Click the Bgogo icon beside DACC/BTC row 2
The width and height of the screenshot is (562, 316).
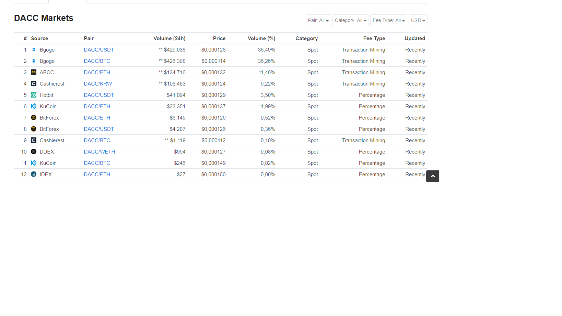coord(34,61)
